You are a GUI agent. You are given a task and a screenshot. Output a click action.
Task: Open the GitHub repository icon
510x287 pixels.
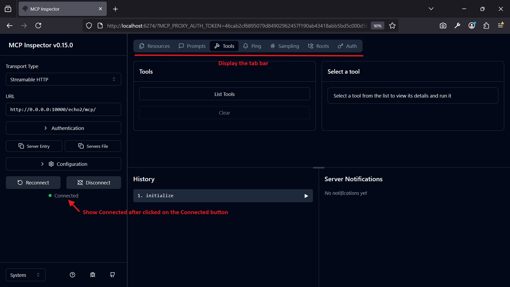(113, 275)
